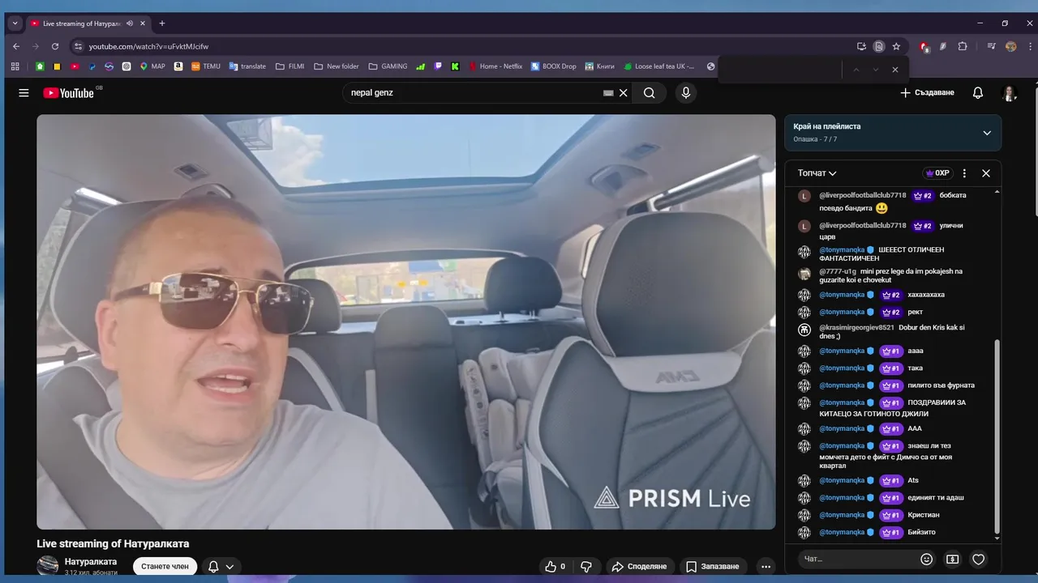Image resolution: width=1038 pixels, height=583 pixels.
Task: Open the GAMING bookmarks folder
Action: [388, 66]
